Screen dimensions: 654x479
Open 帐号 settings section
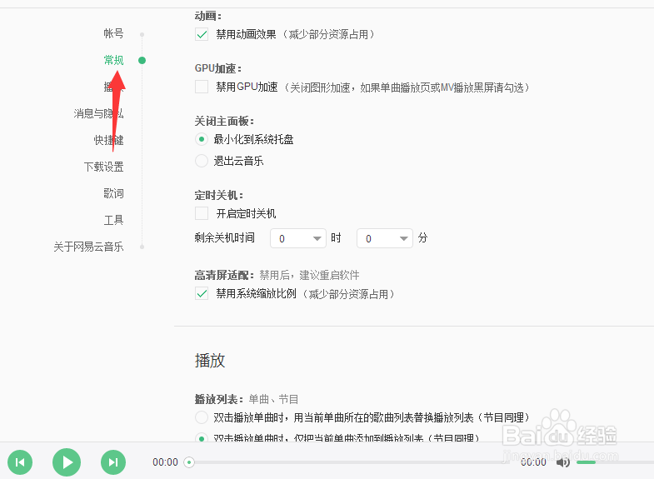[113, 33]
